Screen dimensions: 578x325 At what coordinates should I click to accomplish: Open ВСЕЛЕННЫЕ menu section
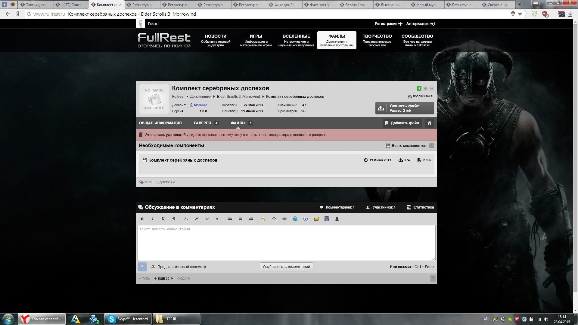(x=296, y=40)
